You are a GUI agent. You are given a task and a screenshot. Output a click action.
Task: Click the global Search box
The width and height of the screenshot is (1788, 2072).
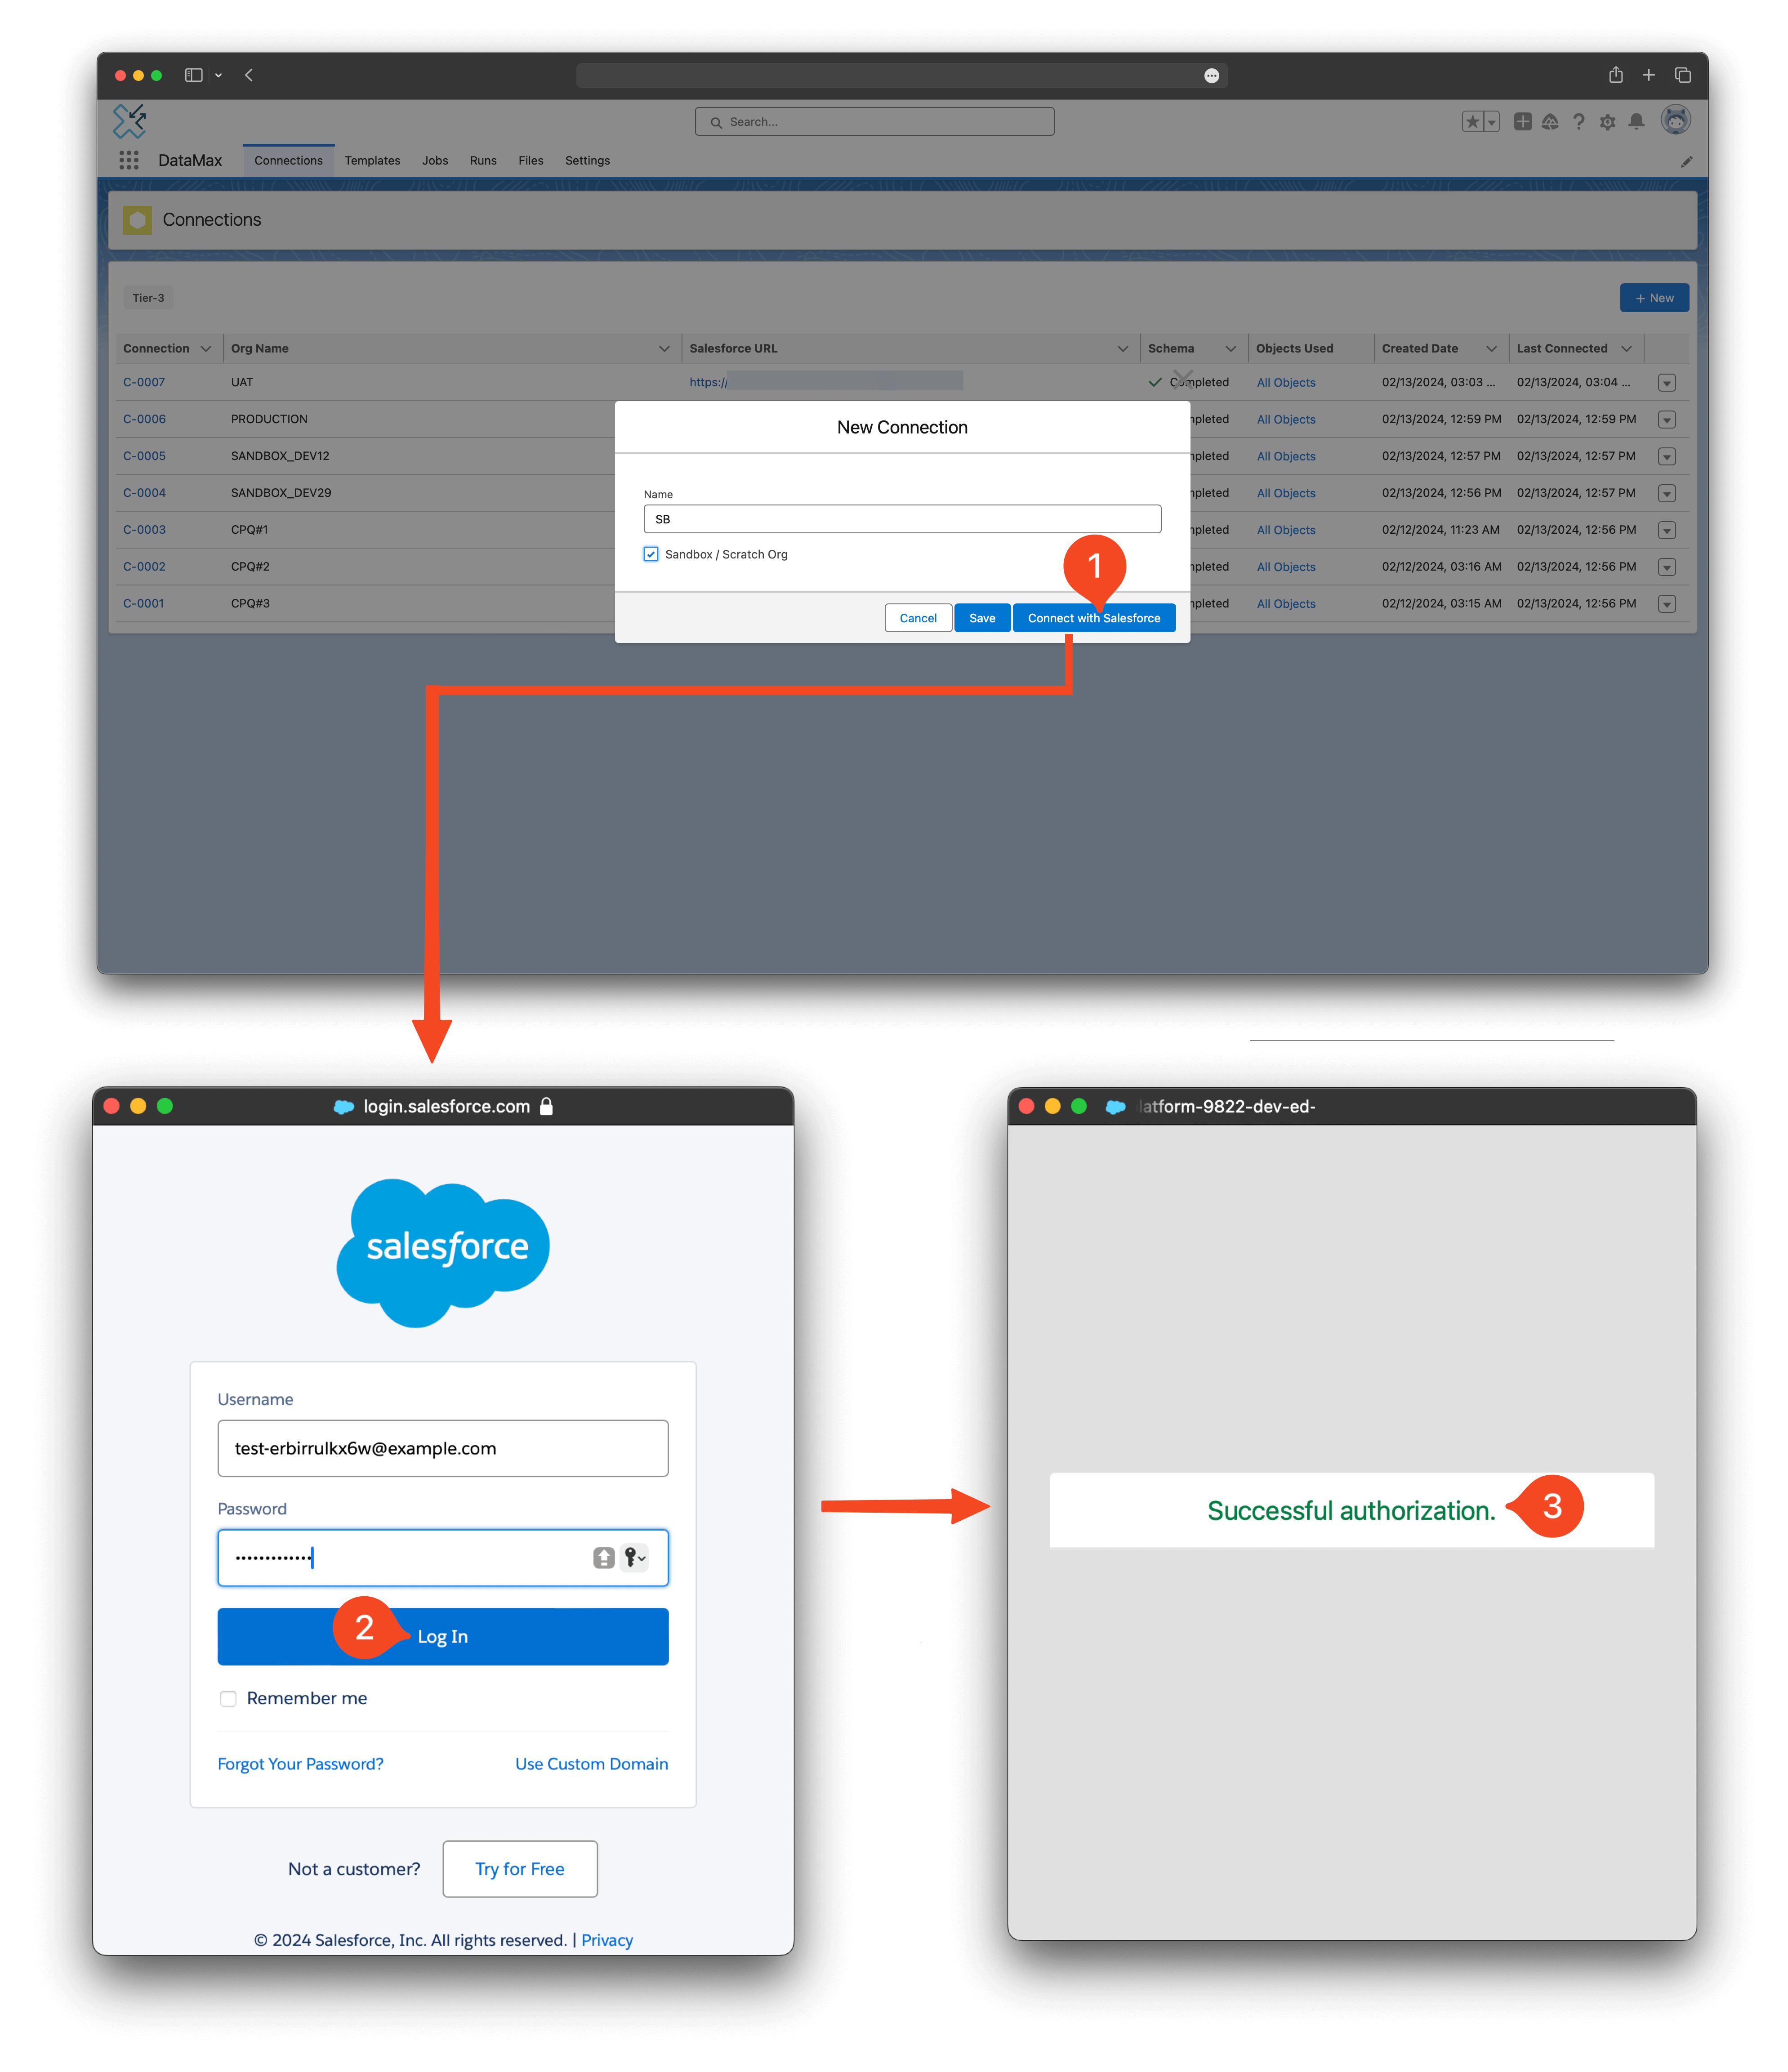tap(874, 122)
